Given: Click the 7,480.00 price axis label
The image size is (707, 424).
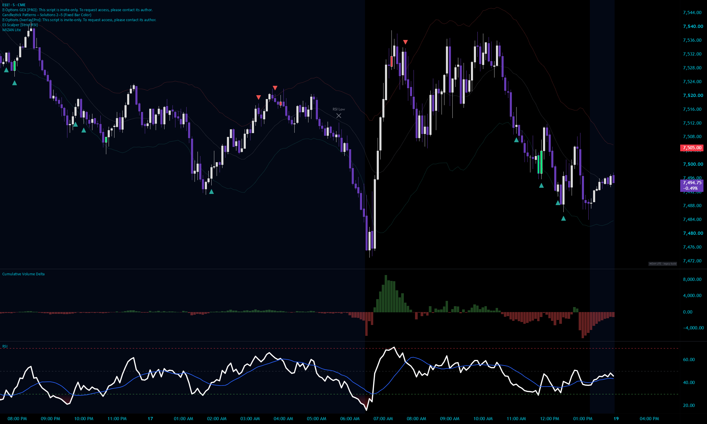Looking at the screenshot, I should coord(693,233).
